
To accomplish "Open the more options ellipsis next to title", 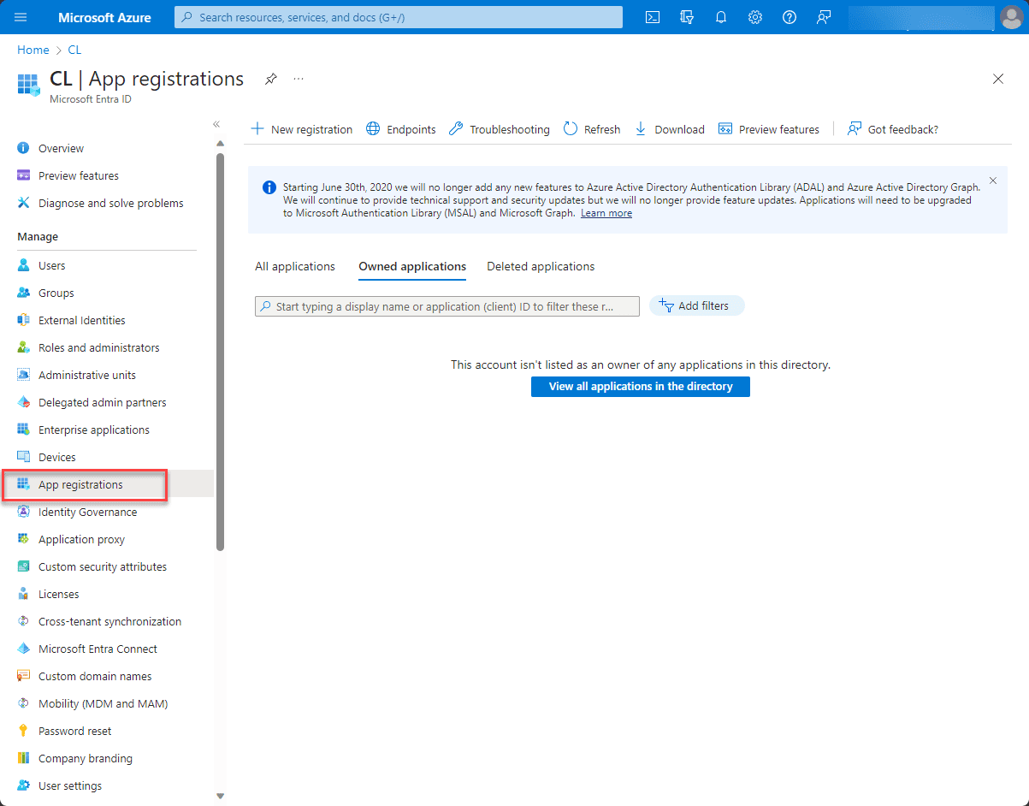I will [x=299, y=79].
